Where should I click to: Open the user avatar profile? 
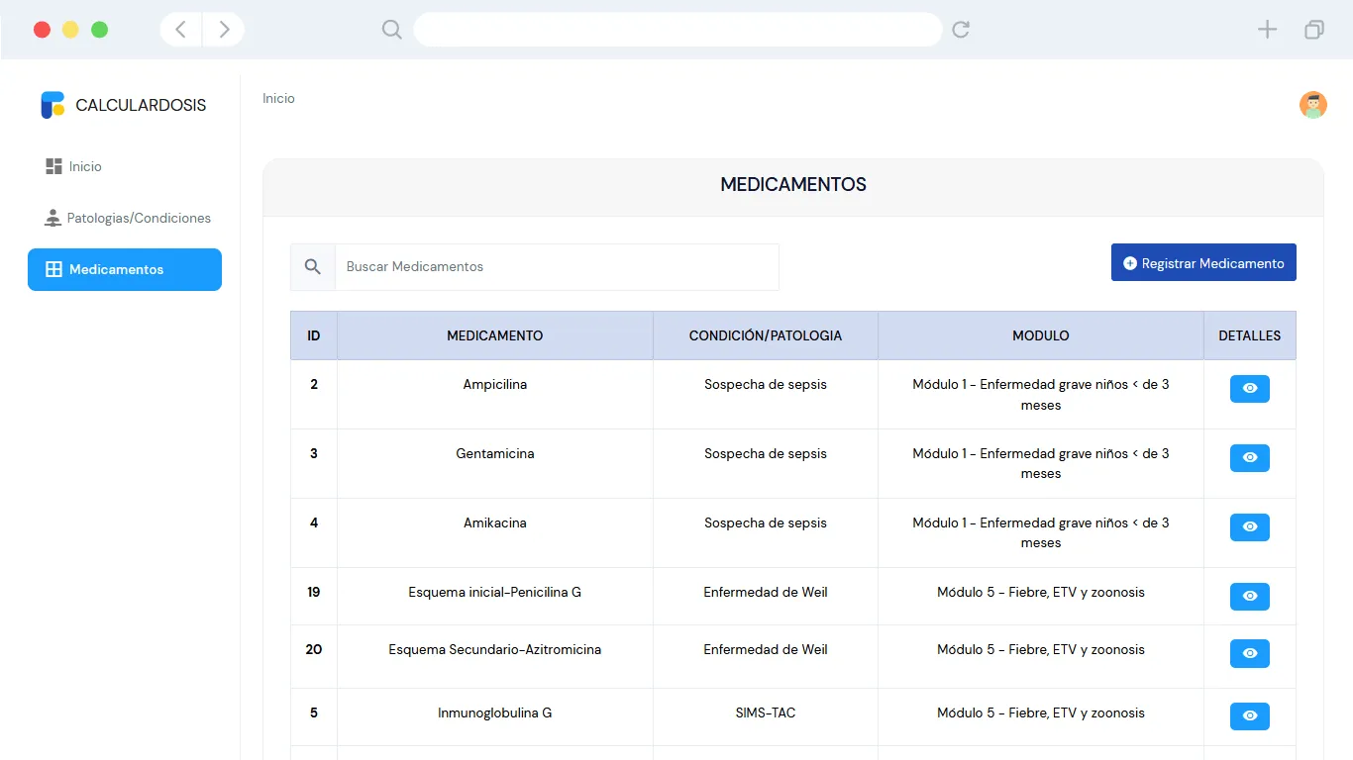tap(1312, 105)
